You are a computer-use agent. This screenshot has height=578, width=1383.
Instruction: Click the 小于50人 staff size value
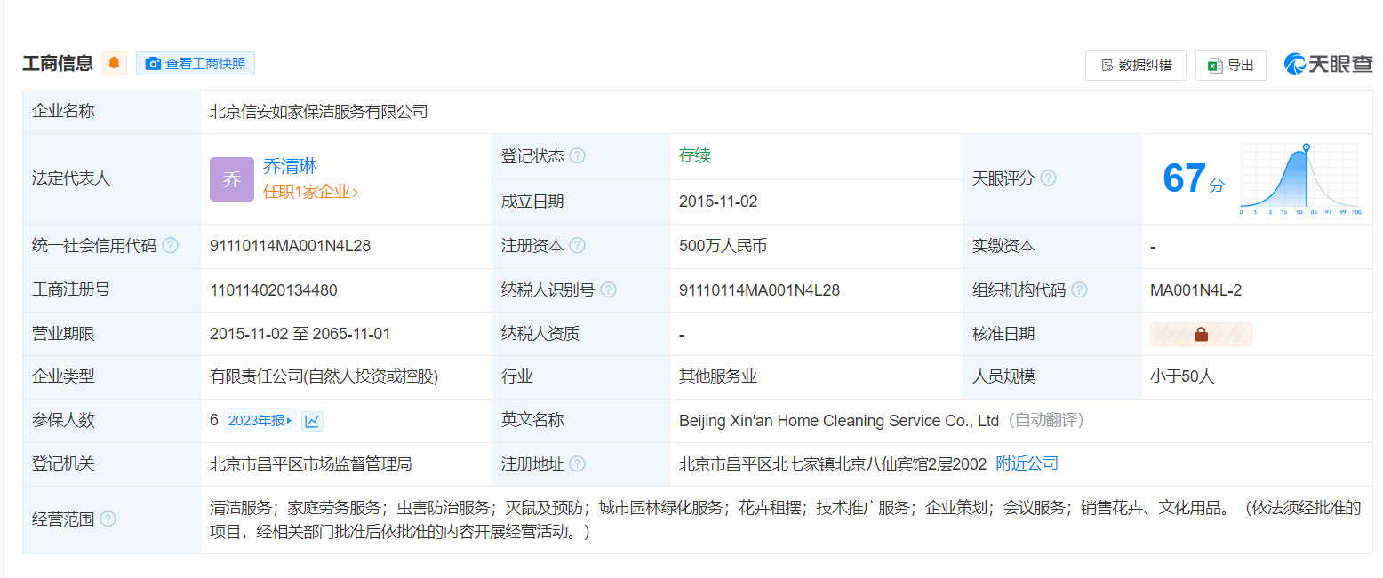click(1182, 376)
